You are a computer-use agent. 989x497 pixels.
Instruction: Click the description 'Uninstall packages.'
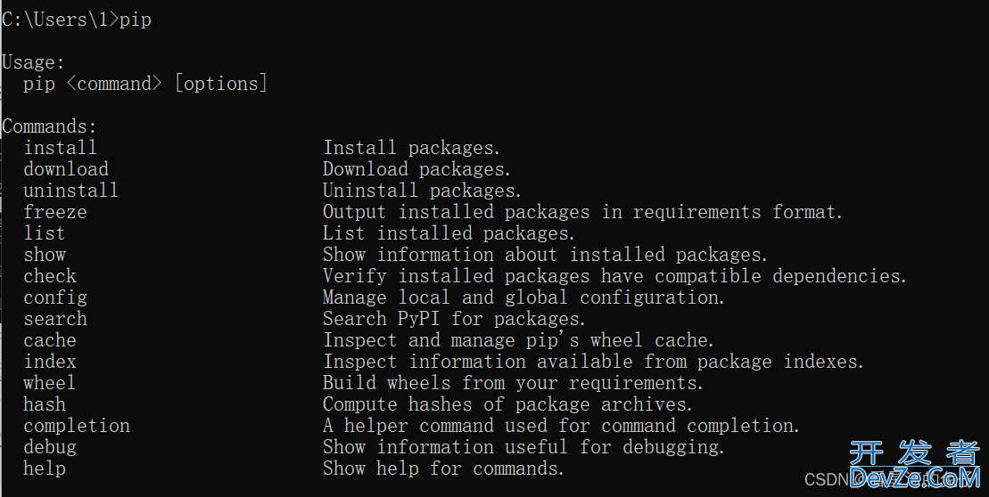tap(422, 191)
